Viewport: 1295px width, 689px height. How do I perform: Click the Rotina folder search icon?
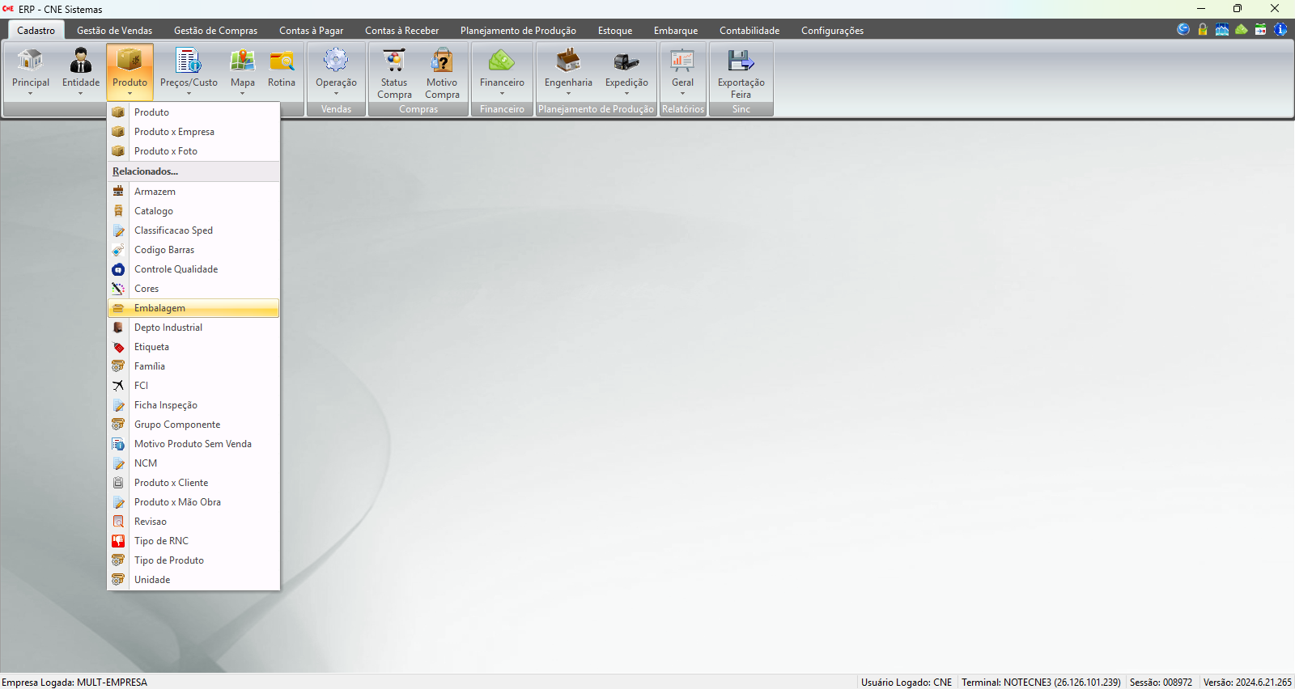(282, 61)
